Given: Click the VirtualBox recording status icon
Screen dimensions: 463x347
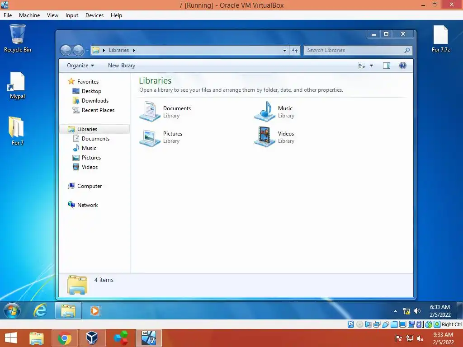Looking at the screenshot, I should click(411, 324).
